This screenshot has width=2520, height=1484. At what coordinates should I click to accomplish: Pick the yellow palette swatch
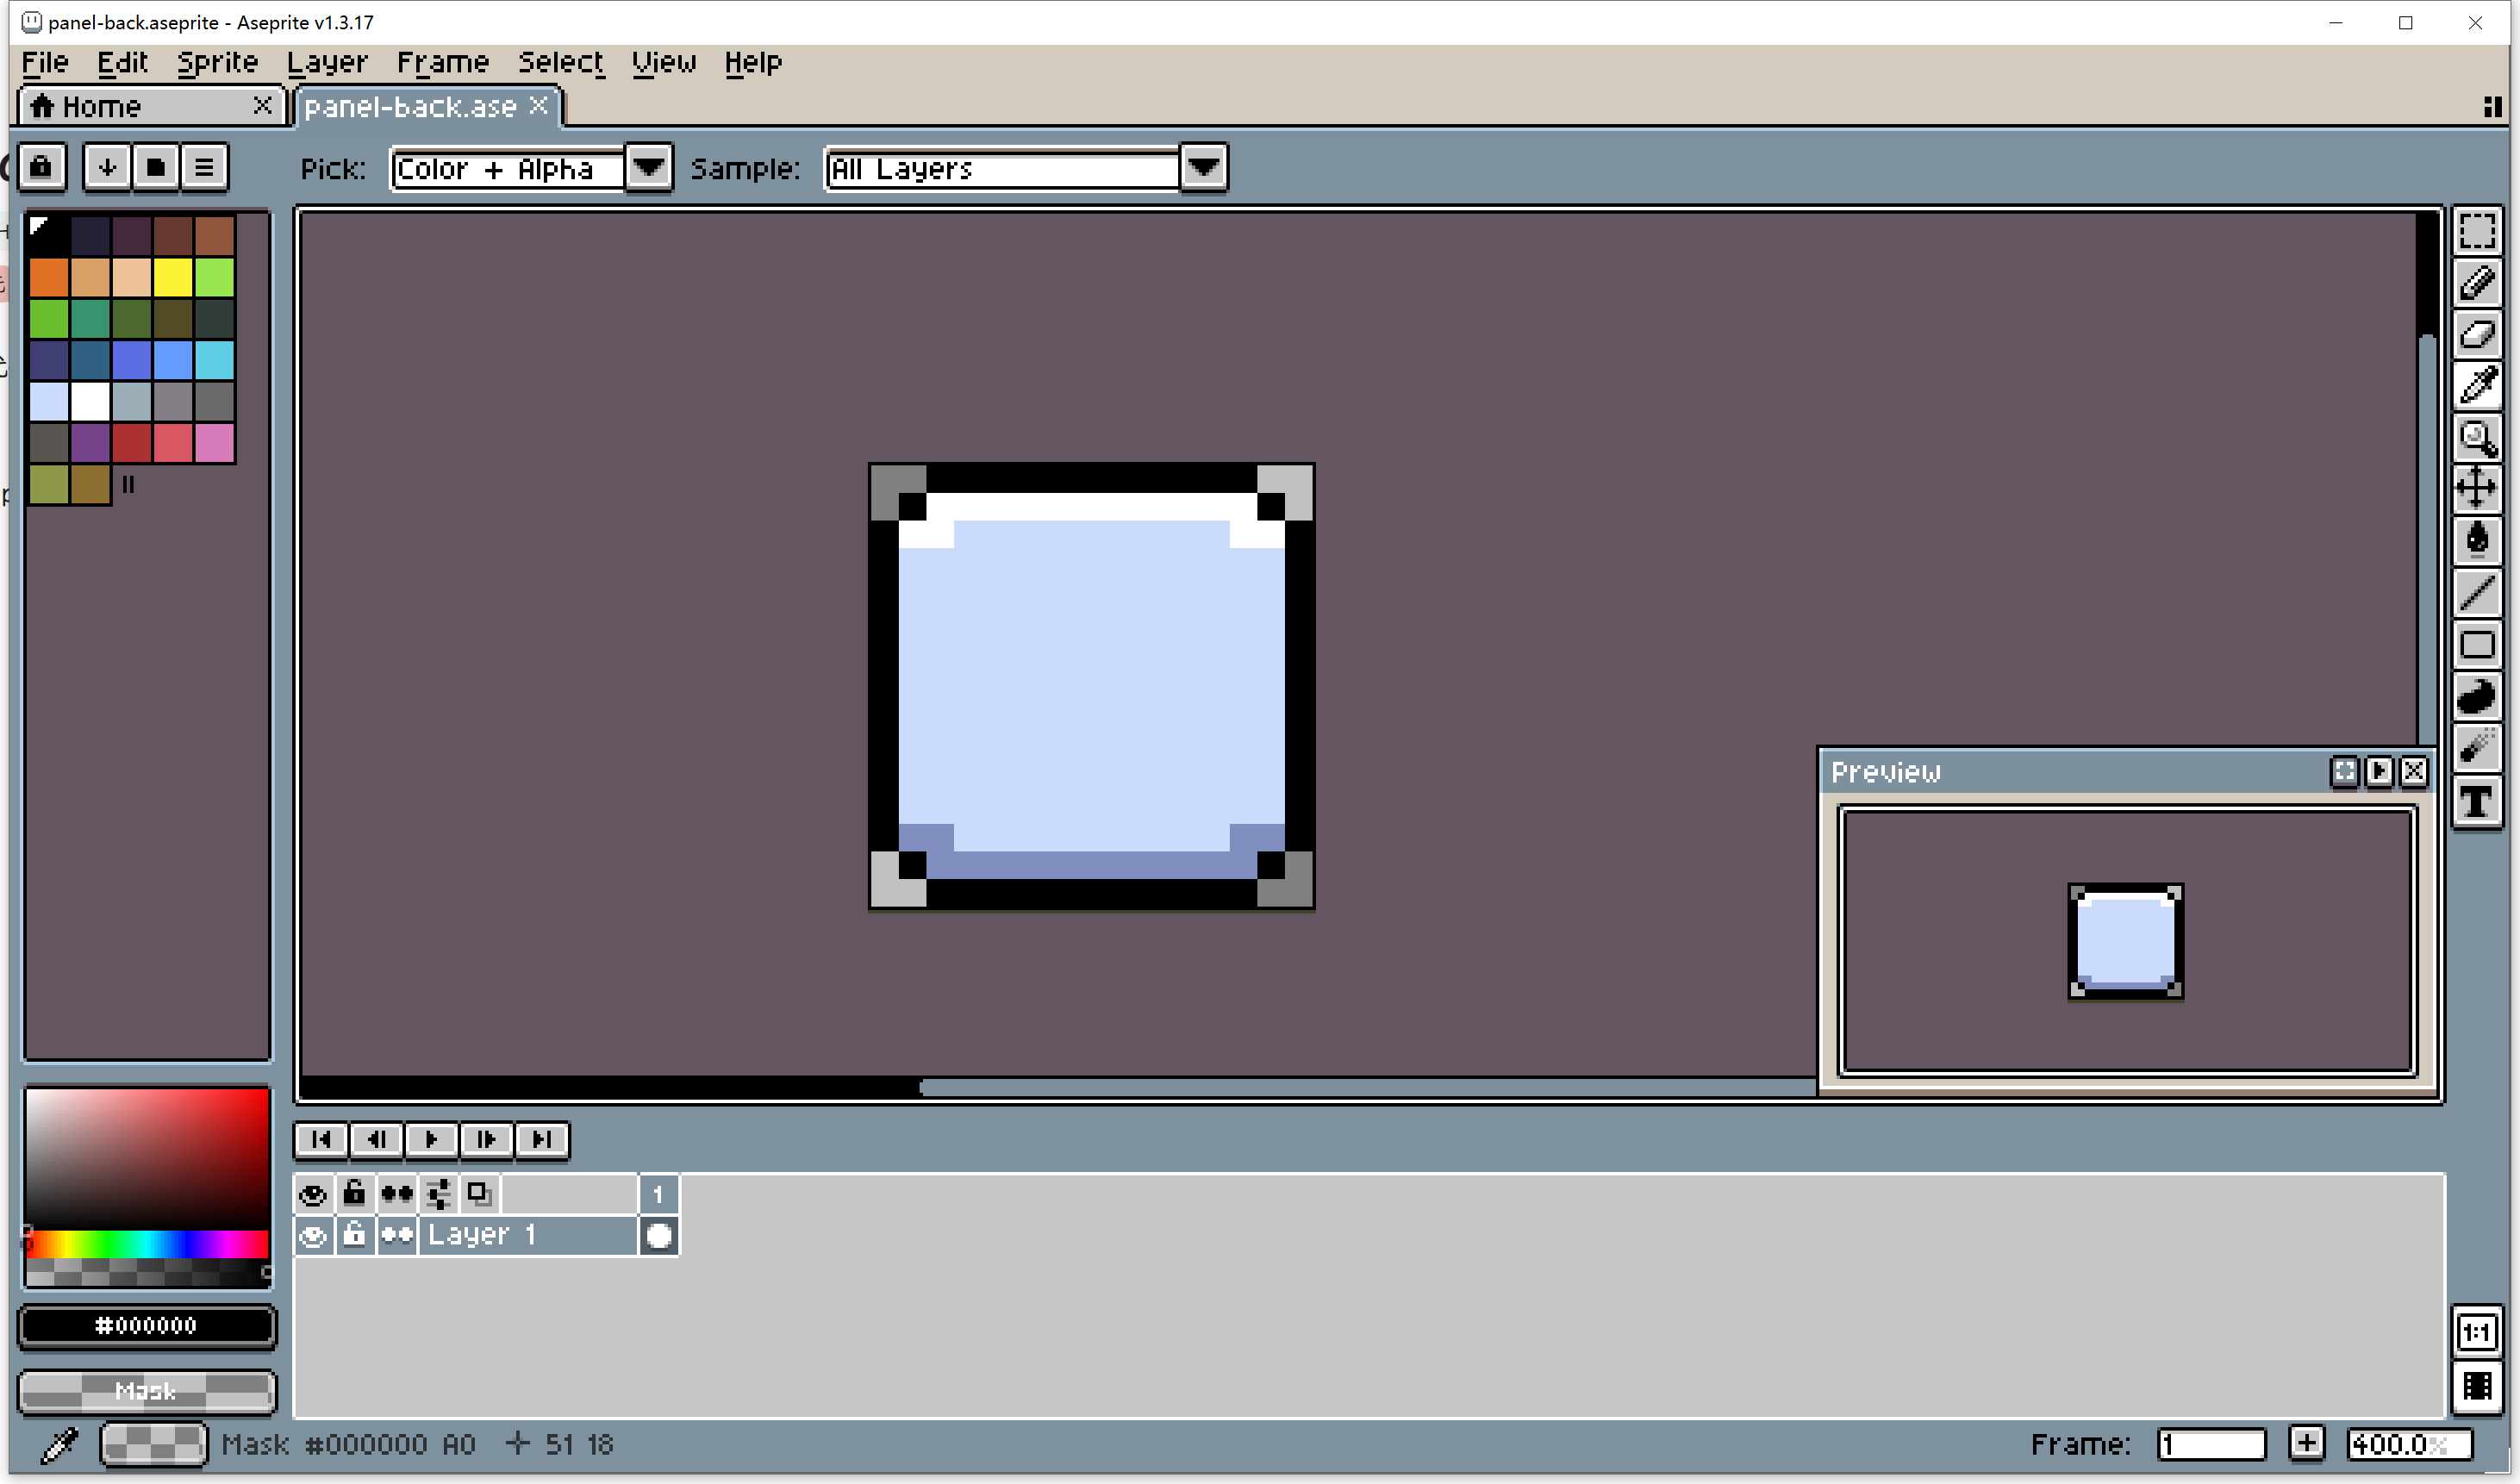(x=173, y=278)
